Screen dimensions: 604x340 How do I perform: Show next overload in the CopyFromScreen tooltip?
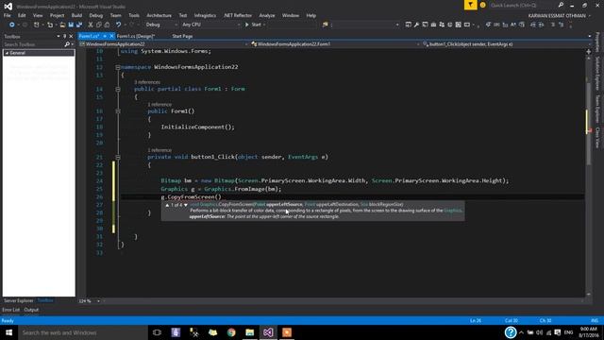(186, 205)
